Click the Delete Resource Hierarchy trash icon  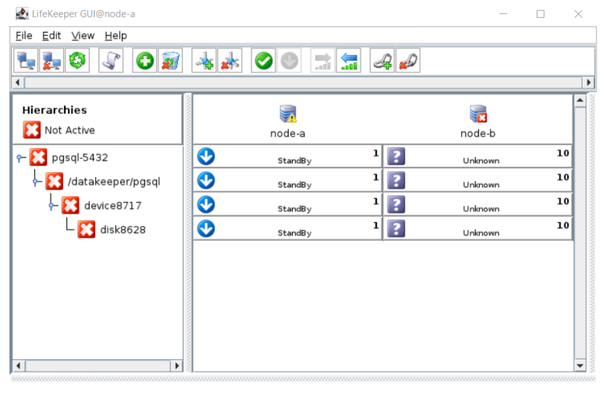coord(170,61)
